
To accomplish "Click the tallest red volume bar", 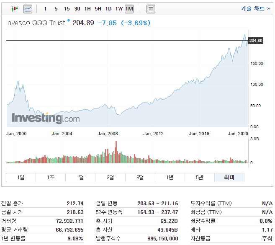I will pos(116,152).
